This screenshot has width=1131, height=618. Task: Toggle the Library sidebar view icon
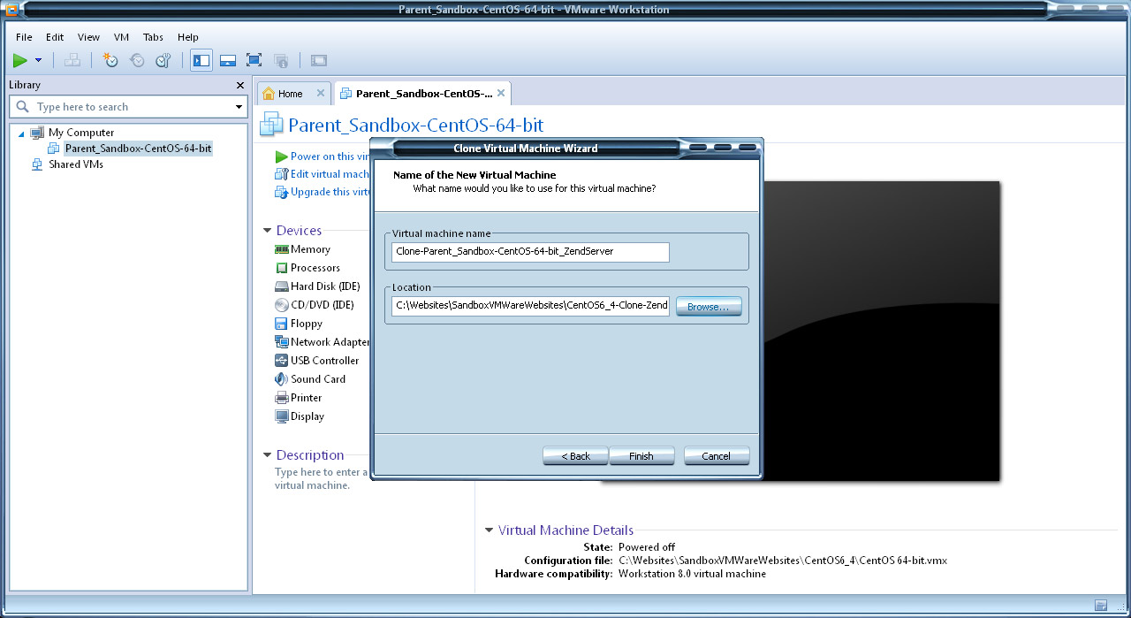[x=201, y=60]
